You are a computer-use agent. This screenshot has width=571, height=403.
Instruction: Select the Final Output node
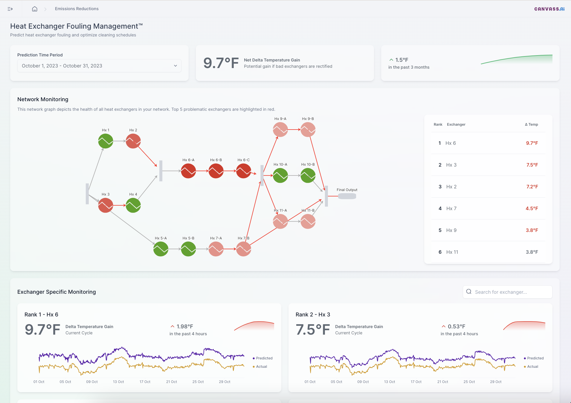tap(347, 196)
